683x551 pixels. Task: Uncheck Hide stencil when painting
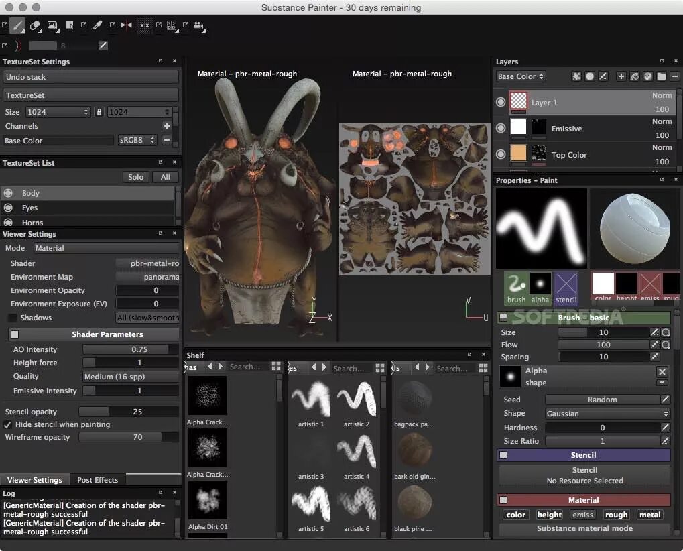tap(7, 424)
